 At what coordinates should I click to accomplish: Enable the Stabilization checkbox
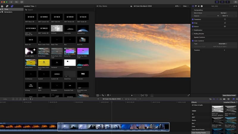coord(193,30)
